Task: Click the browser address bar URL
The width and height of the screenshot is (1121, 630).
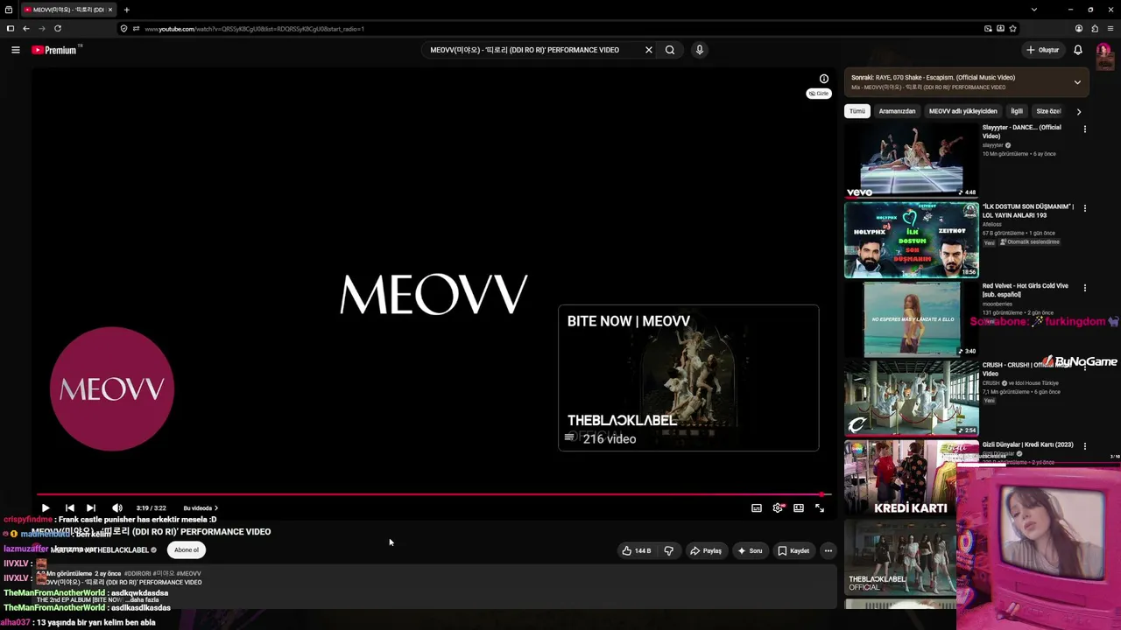Action: pos(254,29)
